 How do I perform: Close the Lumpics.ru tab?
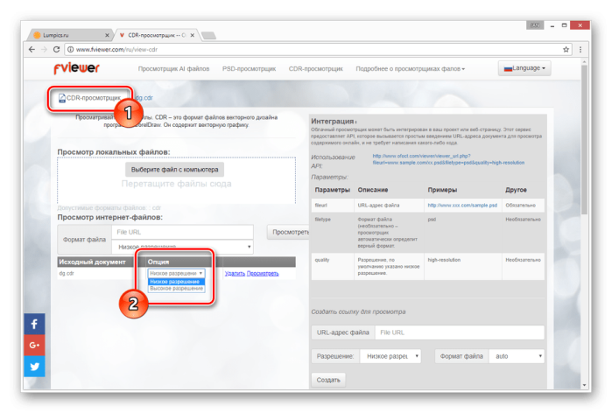click(x=107, y=35)
